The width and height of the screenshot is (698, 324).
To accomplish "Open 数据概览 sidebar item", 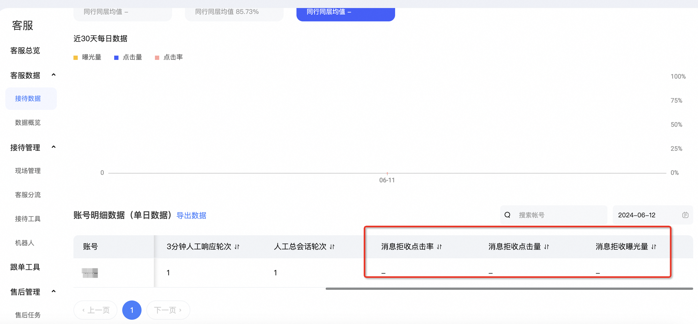I will point(28,123).
